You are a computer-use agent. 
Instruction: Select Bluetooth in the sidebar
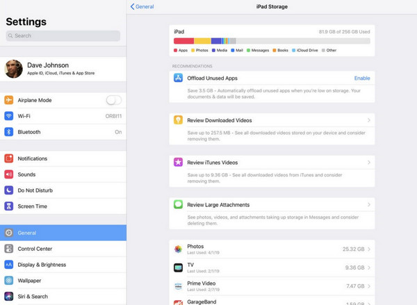pyautogui.click(x=63, y=132)
